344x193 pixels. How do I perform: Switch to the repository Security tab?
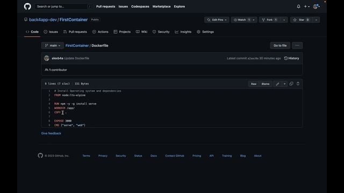pyautogui.click(x=161, y=32)
